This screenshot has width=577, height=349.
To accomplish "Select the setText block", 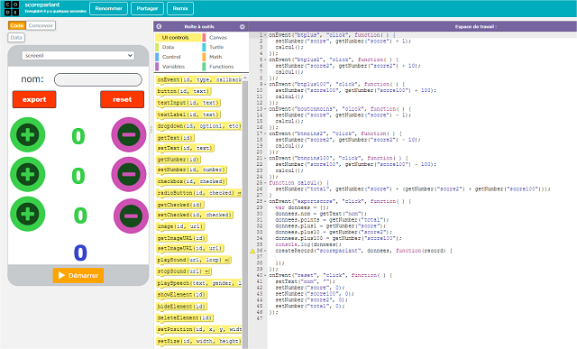I will click(185, 148).
